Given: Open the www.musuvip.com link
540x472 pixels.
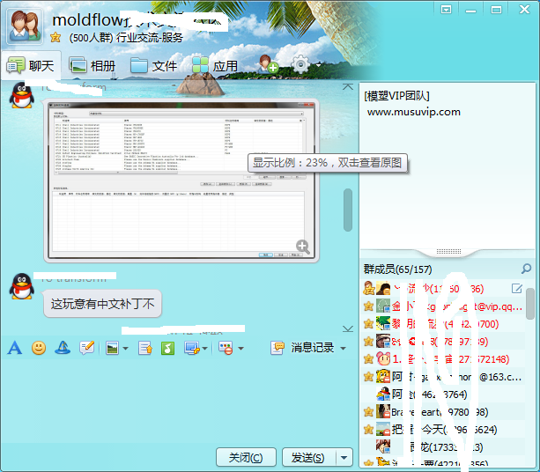Looking at the screenshot, I should tap(414, 112).
